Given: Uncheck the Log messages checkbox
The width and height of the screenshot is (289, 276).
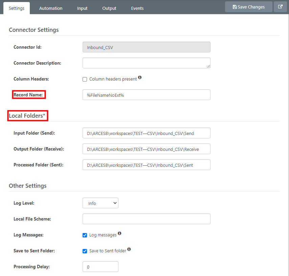Looking at the screenshot, I should (x=85, y=235).
